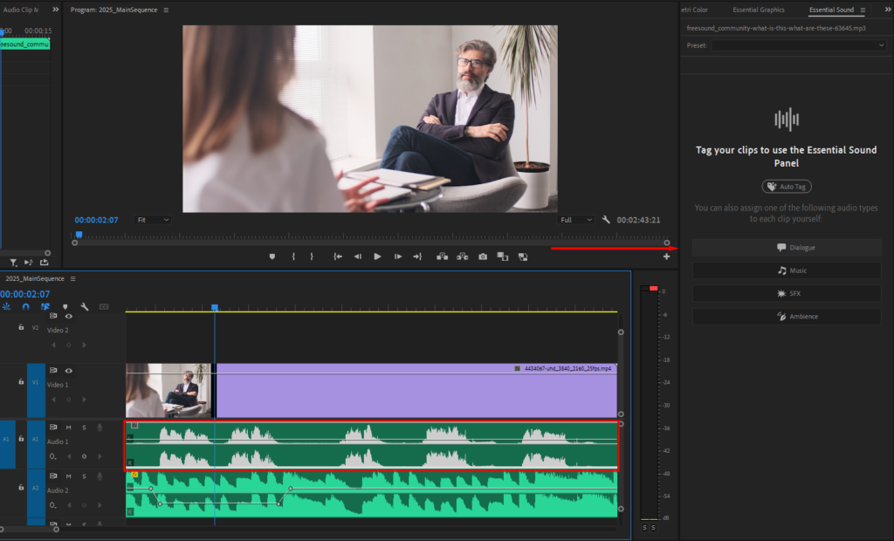This screenshot has width=894, height=541.
Task: Click Audio 1 add-remove keyframe button
Action: coord(85,456)
